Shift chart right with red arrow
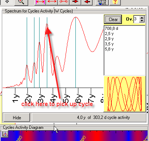This screenshot has height=141, width=149. click(x=75, y=2)
